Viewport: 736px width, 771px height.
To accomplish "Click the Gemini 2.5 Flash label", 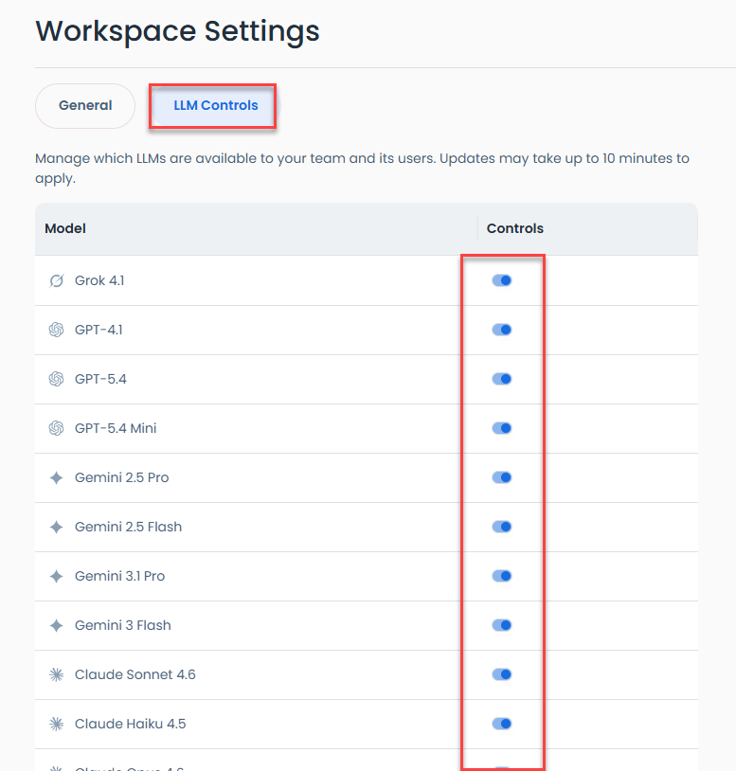I will pos(128,527).
